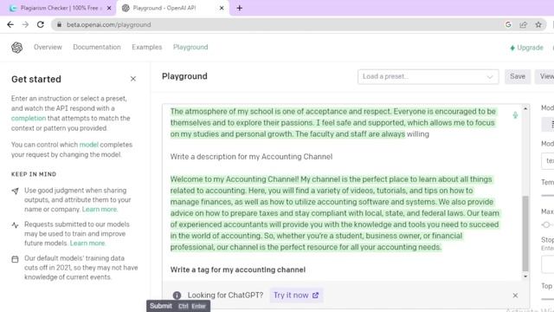Click the Submit button
Screen dimensions: 554x312
178,306
